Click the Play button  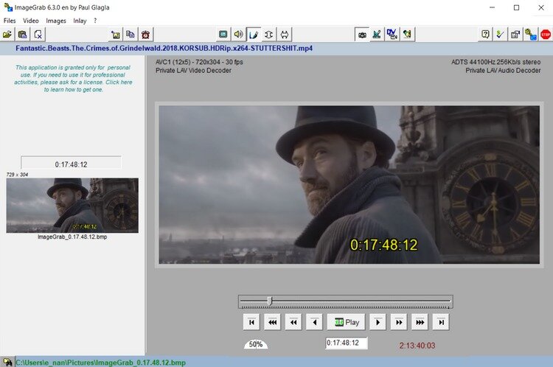tap(346, 322)
